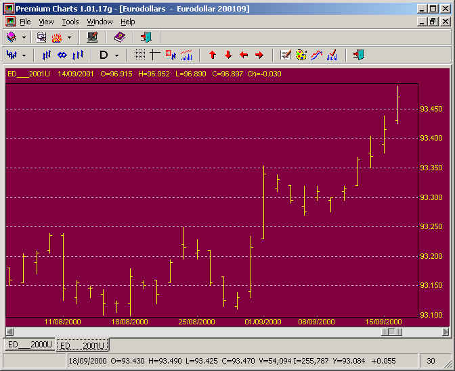Screen dimensions: 455x371
Task: Click the 18/08/2000 date axis label
Action: click(129, 322)
